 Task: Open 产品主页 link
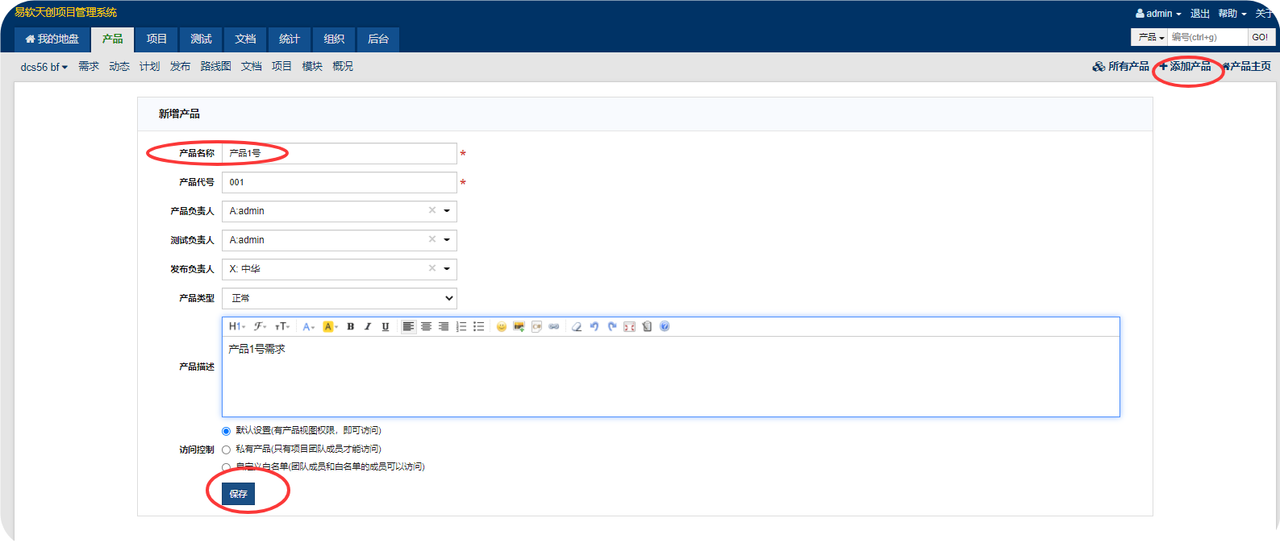tap(1246, 66)
